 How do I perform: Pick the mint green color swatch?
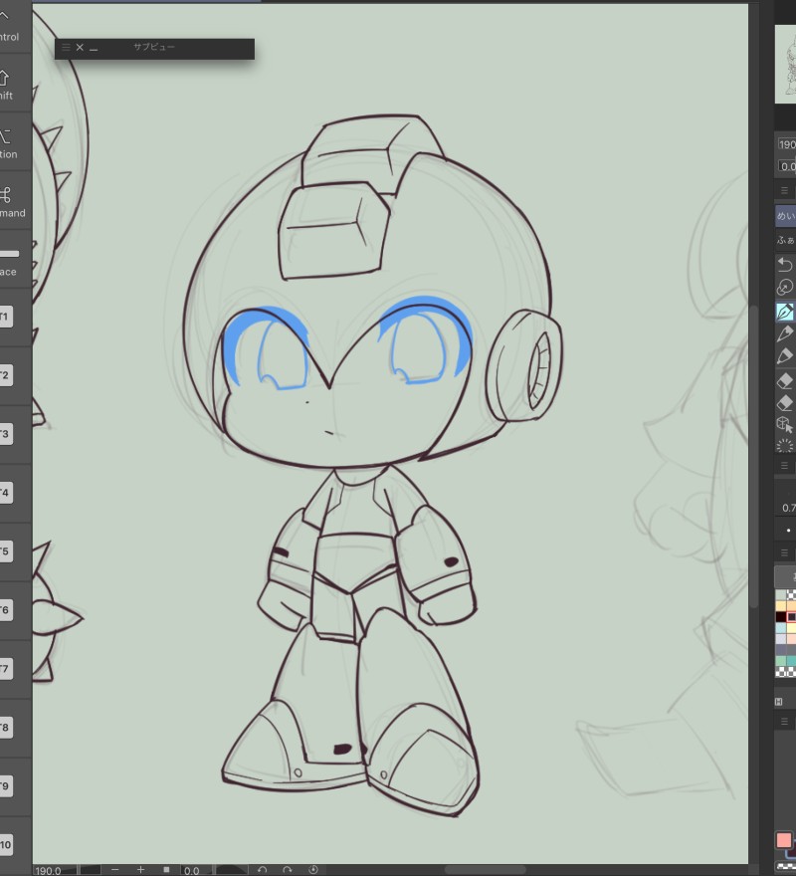[x=780, y=661]
